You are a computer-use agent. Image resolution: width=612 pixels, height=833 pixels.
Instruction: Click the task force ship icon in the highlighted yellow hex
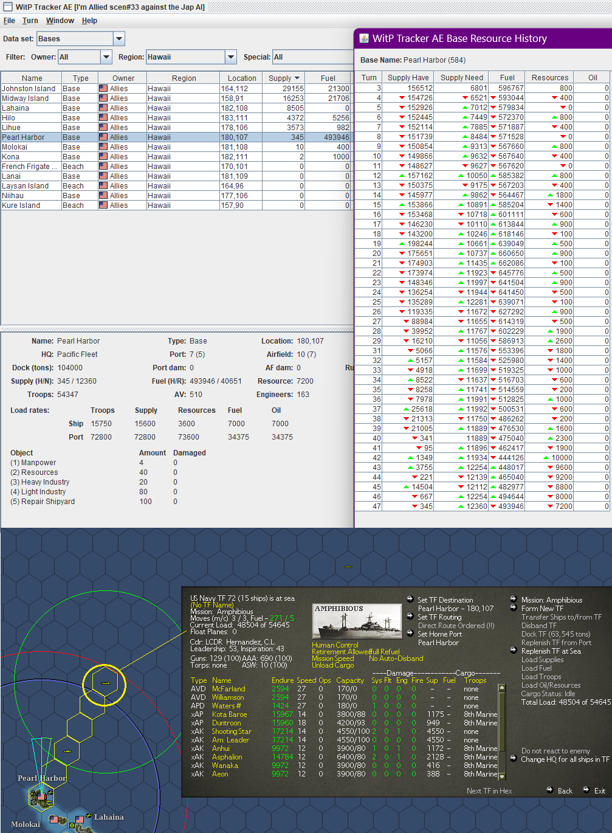point(105,683)
